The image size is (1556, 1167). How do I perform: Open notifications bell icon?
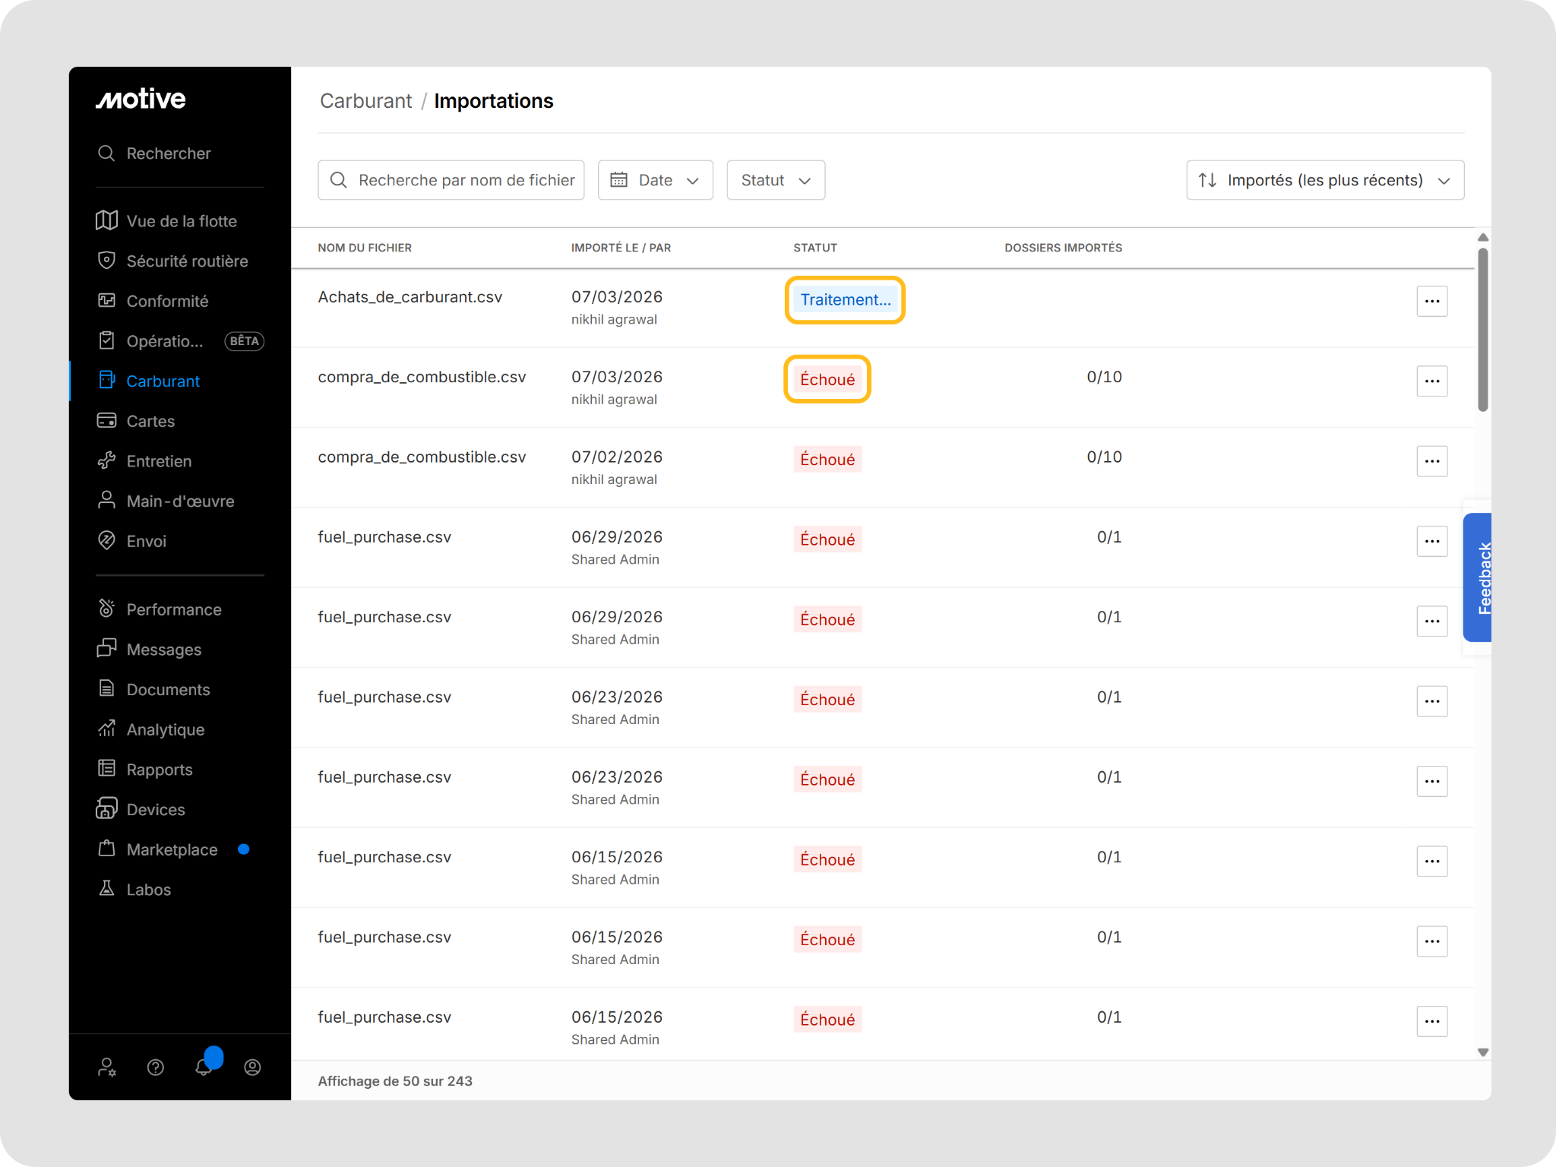[204, 1067]
